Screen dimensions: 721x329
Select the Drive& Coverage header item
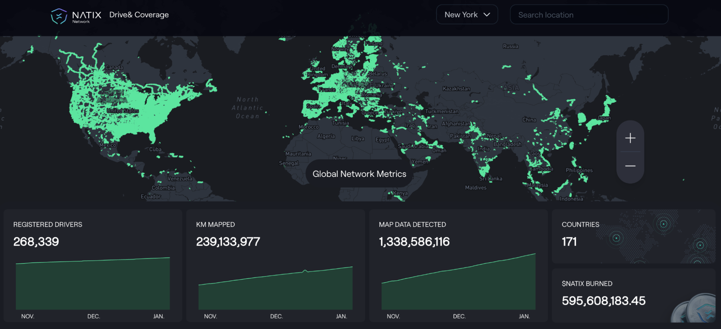point(139,15)
